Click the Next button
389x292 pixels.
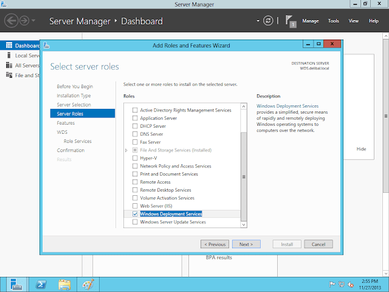tap(246, 244)
